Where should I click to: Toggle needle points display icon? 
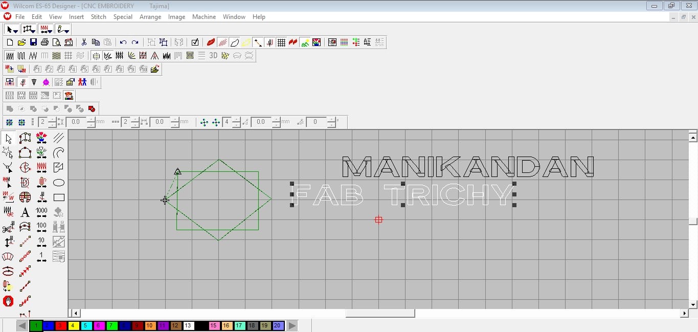pyautogui.click(x=269, y=42)
